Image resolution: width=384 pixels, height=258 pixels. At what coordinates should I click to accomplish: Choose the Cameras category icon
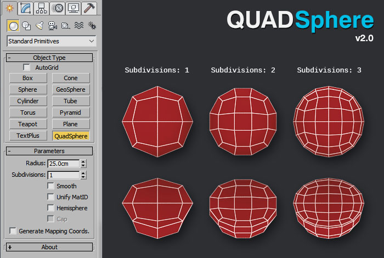53,25
